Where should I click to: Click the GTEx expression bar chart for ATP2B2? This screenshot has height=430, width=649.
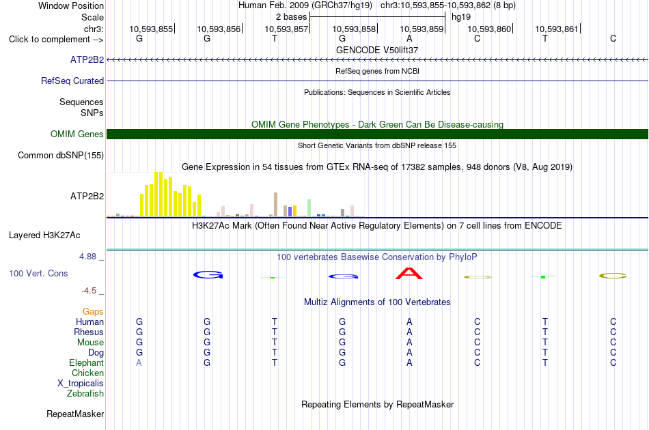point(236,195)
